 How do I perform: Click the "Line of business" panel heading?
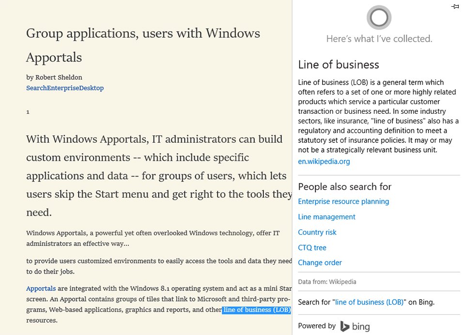pos(339,65)
